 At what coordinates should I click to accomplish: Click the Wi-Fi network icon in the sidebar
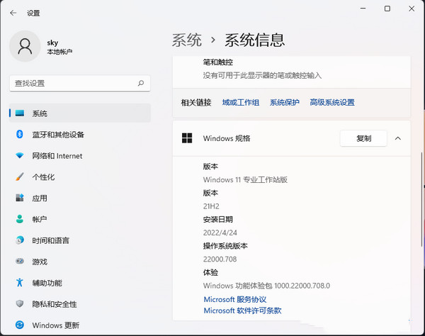point(20,156)
